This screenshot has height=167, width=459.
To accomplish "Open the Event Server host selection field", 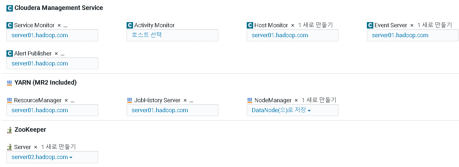I will 413,35.
